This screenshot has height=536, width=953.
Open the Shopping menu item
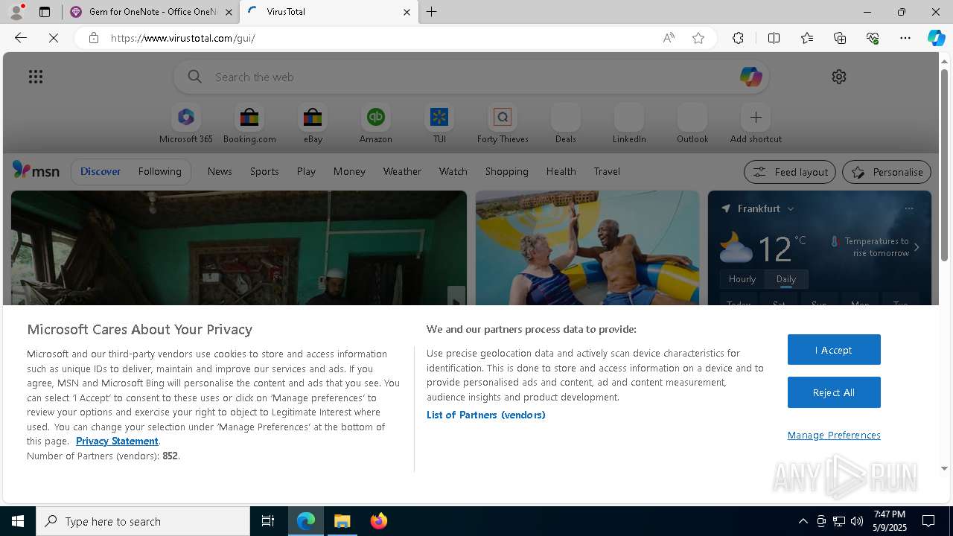coord(507,171)
